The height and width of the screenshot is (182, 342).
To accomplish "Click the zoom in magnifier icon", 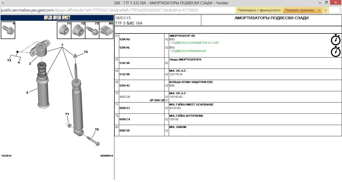I will click(x=48, y=17).
